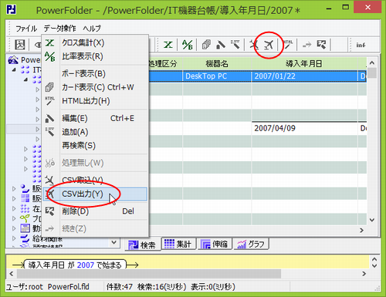
Task: Expand the tree node with sprout icon
Action: pyautogui.click(x=14, y=218)
